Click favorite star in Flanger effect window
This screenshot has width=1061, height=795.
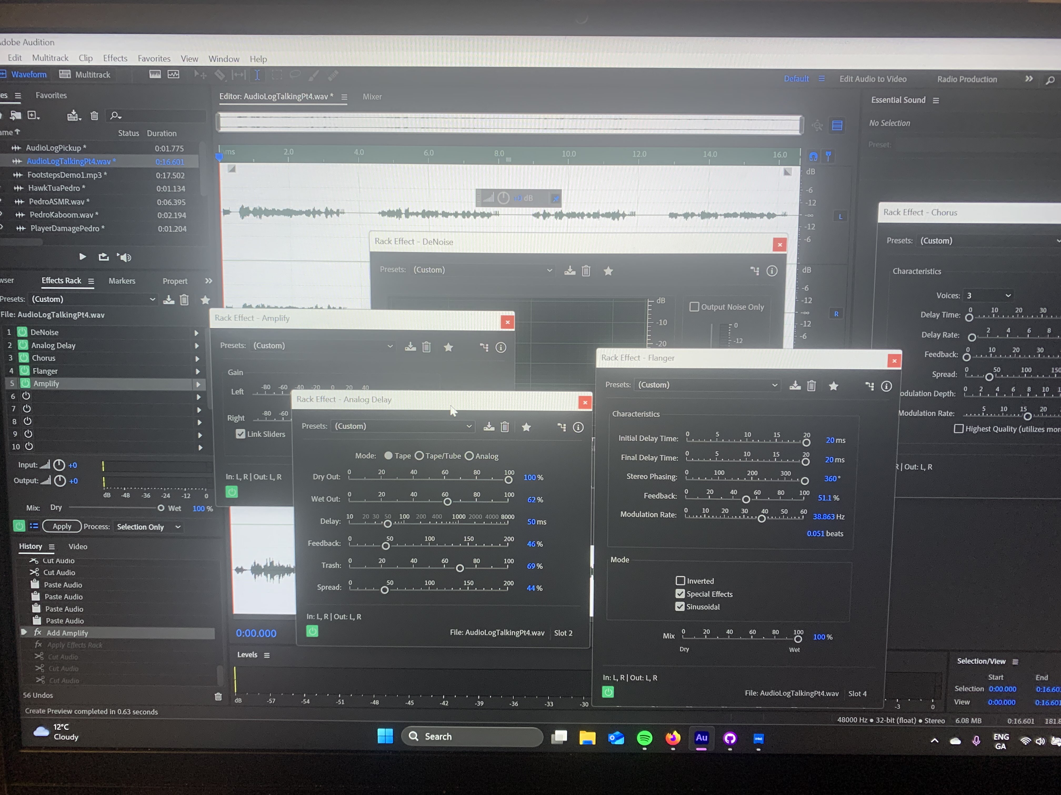[834, 386]
